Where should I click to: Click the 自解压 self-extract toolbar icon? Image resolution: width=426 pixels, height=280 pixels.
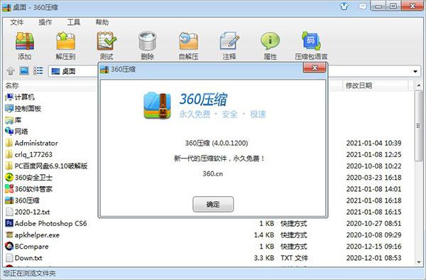tap(188, 41)
